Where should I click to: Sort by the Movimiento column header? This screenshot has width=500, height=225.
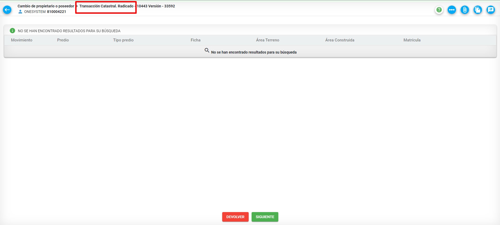coord(22,40)
